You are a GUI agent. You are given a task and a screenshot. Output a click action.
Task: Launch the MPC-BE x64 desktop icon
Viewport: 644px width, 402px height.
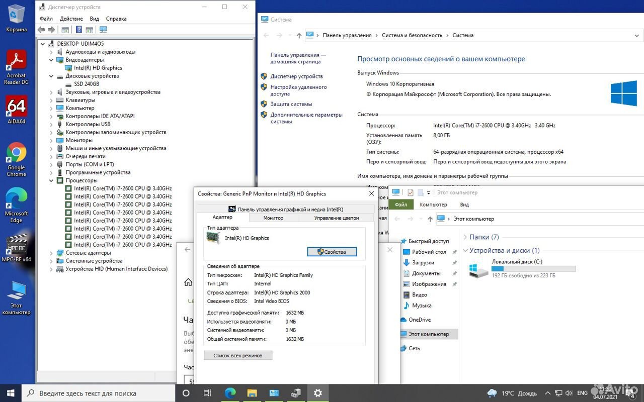pos(16,248)
